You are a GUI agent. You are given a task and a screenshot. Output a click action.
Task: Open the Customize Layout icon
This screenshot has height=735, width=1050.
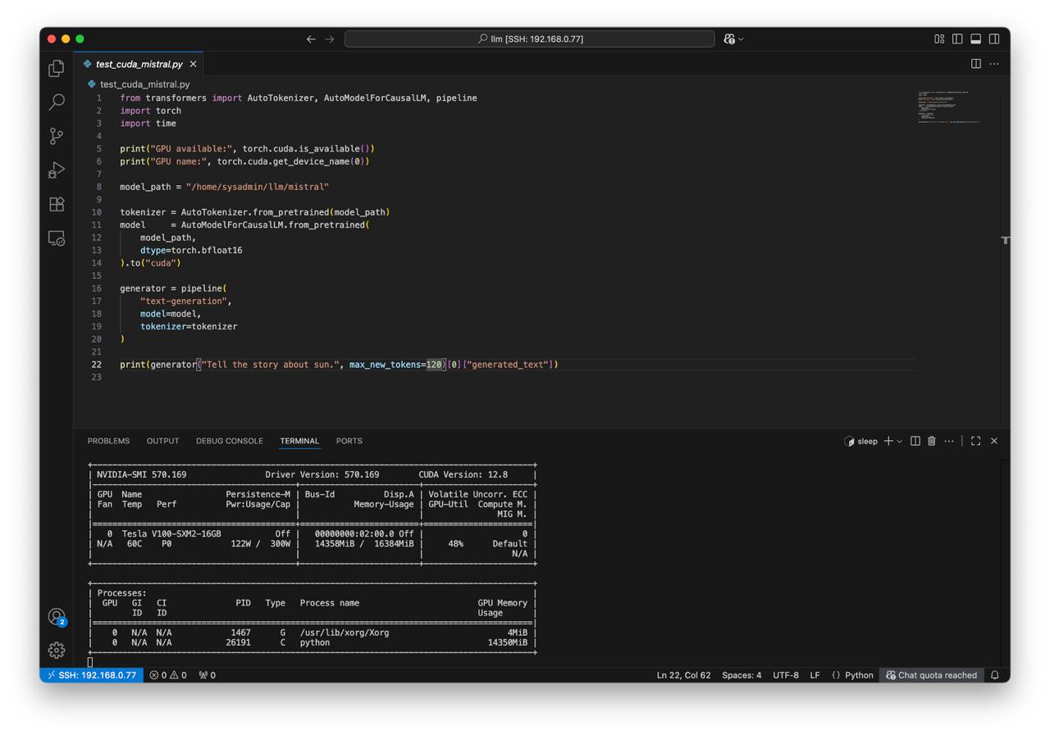pyautogui.click(x=939, y=39)
